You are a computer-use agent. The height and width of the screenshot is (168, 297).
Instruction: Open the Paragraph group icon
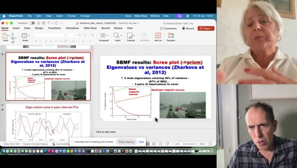(103, 35)
